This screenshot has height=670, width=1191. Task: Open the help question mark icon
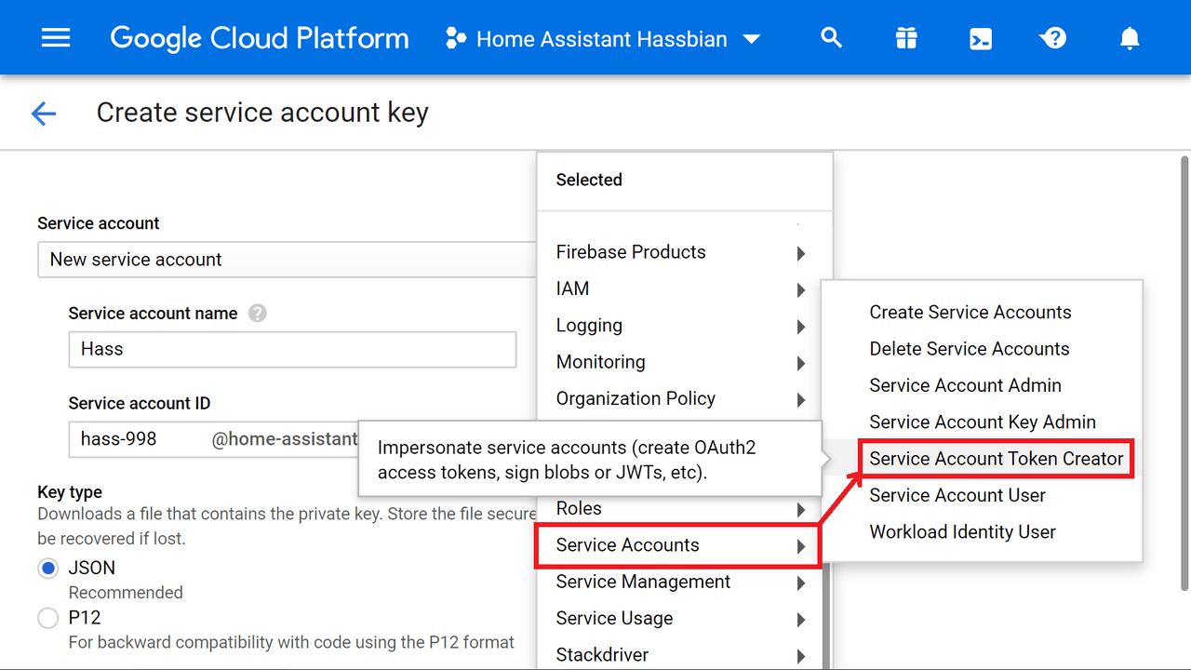1053,38
